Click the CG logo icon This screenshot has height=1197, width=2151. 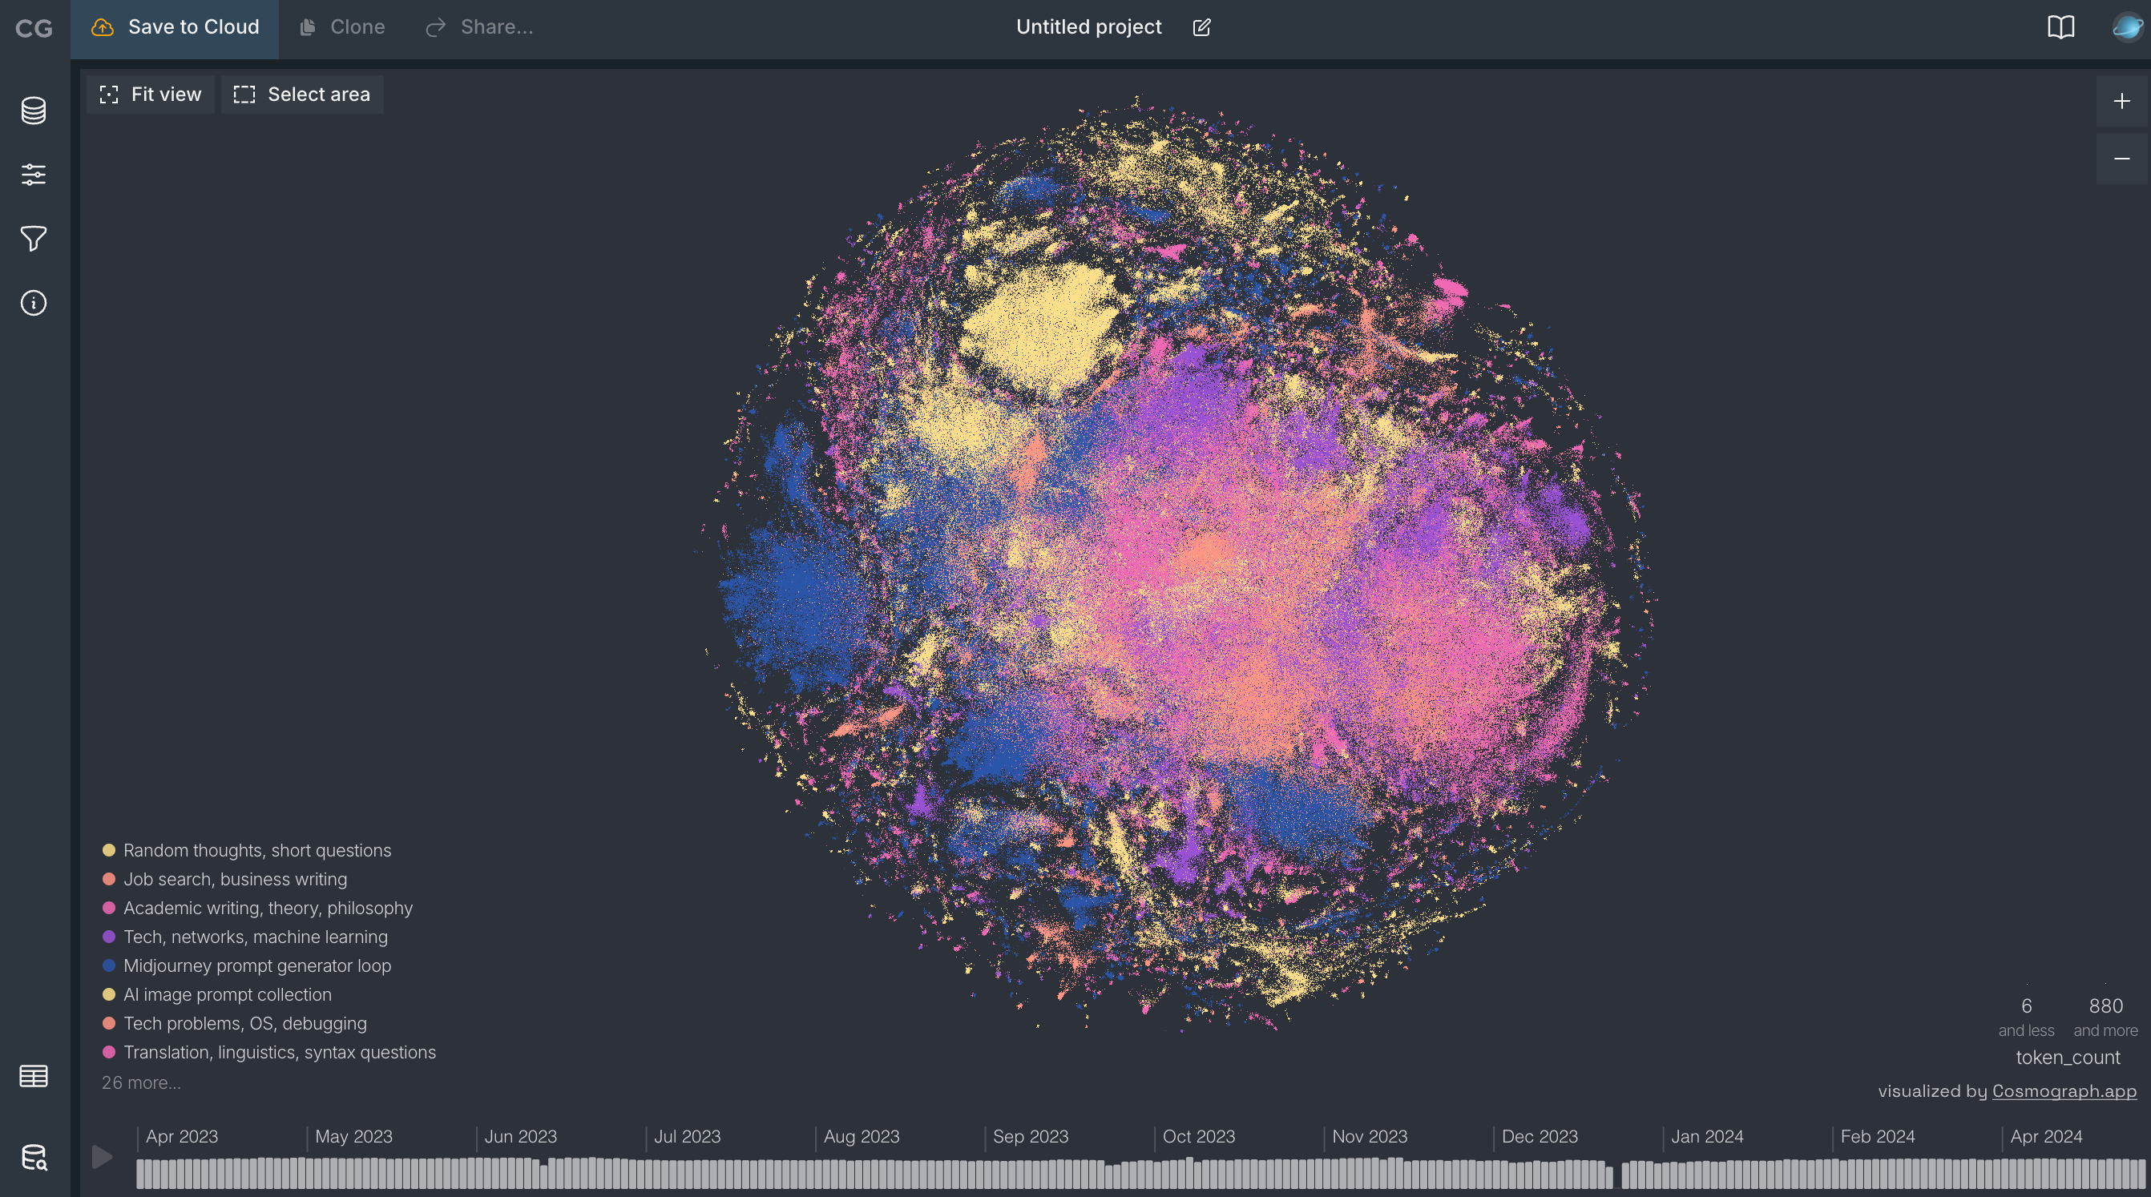(34, 27)
